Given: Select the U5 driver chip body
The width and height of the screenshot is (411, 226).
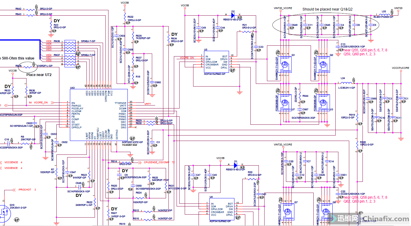Looking at the screenshot, I should [216, 62].
